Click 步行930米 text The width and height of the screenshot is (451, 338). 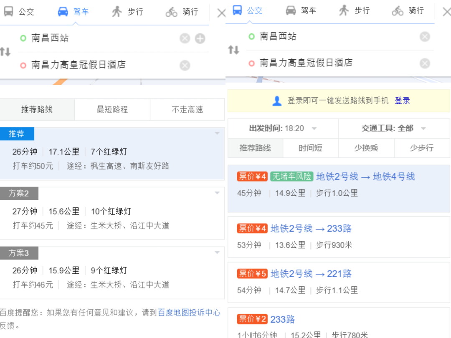click(334, 245)
